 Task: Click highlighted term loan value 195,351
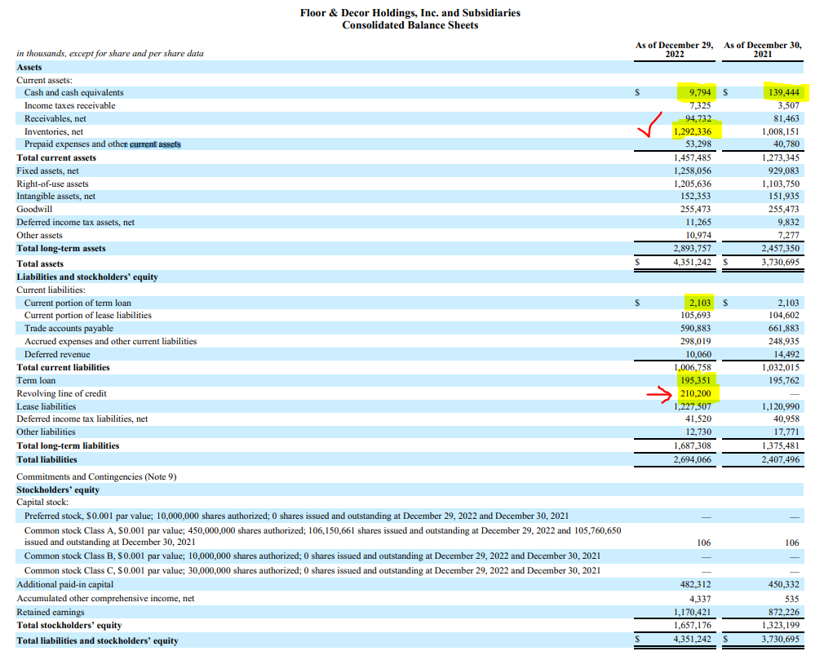coord(695,380)
